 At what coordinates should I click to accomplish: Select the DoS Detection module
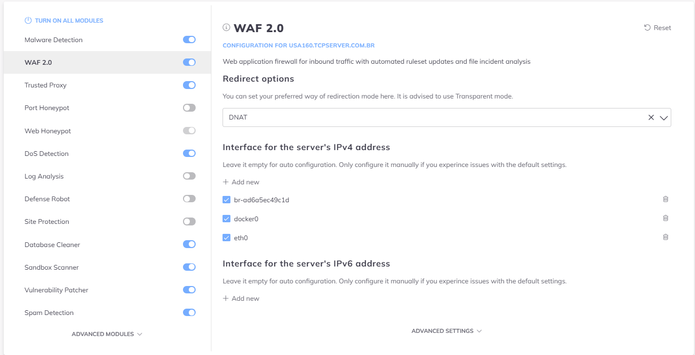coord(46,154)
